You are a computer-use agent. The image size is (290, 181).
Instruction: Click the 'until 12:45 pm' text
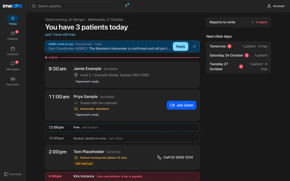tap(90, 127)
